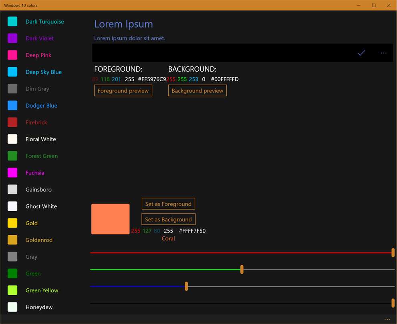Screen dimensions: 397x324
Task: Click the 'Goldenrod' list label
Action: click(x=39, y=240)
